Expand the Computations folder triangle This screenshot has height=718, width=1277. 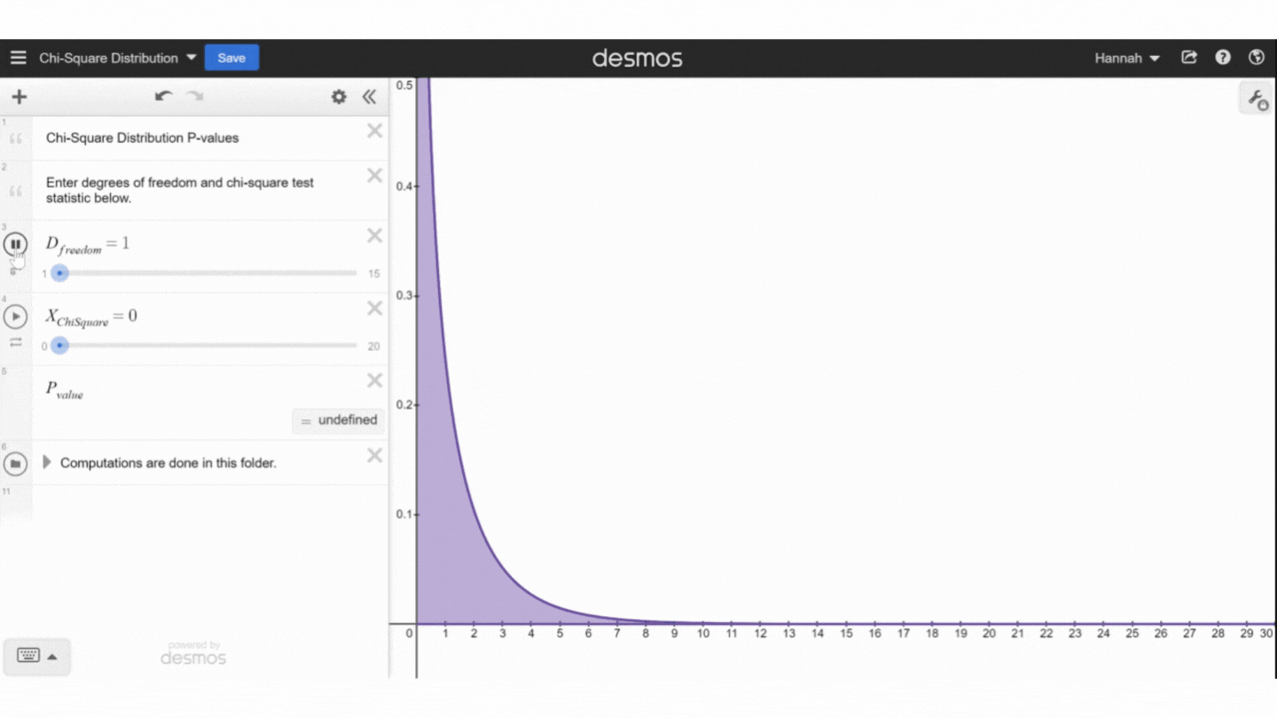(47, 463)
